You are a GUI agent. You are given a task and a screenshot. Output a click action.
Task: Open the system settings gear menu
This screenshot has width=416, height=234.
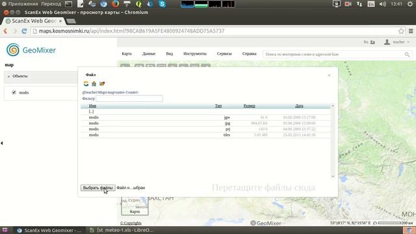[x=410, y=4]
